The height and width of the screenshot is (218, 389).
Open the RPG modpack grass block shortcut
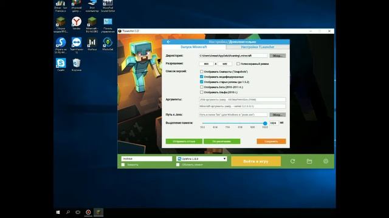pos(61,25)
